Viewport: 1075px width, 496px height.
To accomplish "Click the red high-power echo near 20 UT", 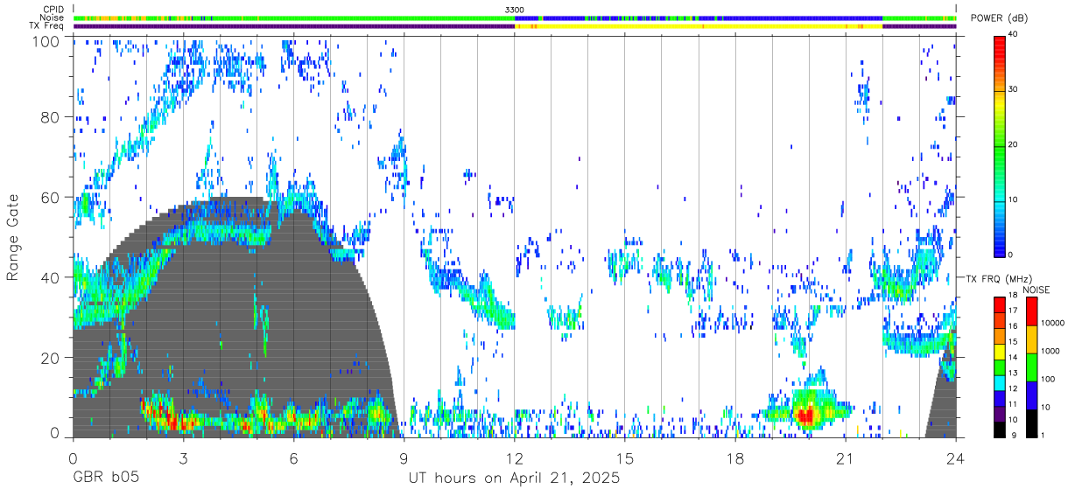I will (x=805, y=414).
